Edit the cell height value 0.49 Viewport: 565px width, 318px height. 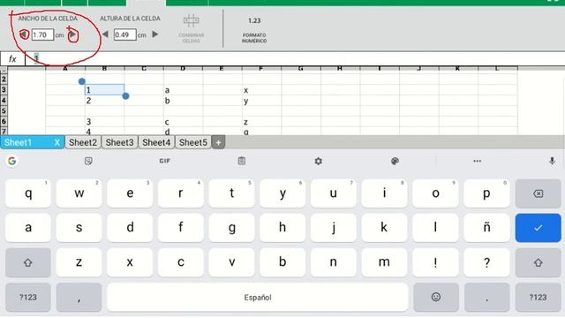tap(125, 34)
